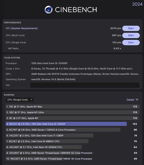Viewport: 144px width, 165px height.
Task: Select the Threadripper 2990WX ranking row
Action: tap(73, 153)
